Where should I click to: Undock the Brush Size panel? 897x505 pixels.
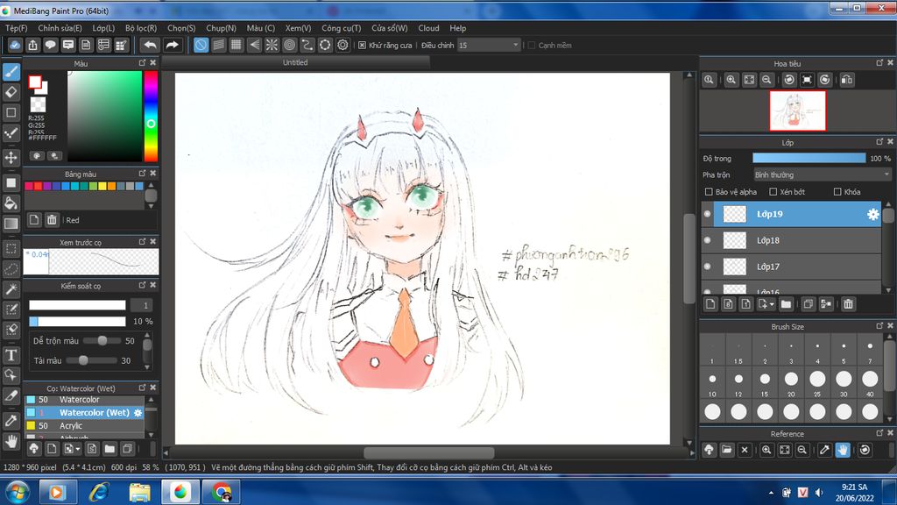879,326
